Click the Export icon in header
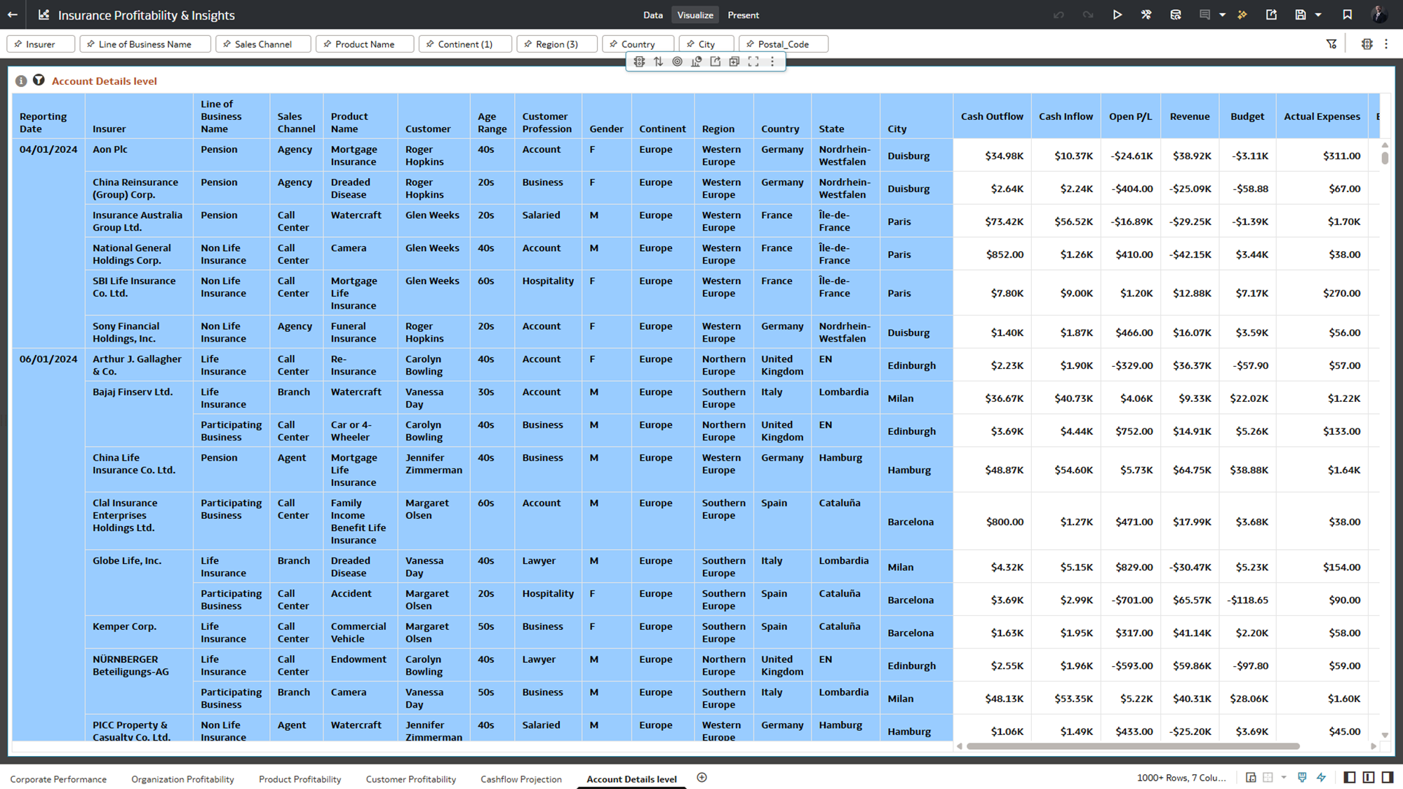 (x=1271, y=15)
